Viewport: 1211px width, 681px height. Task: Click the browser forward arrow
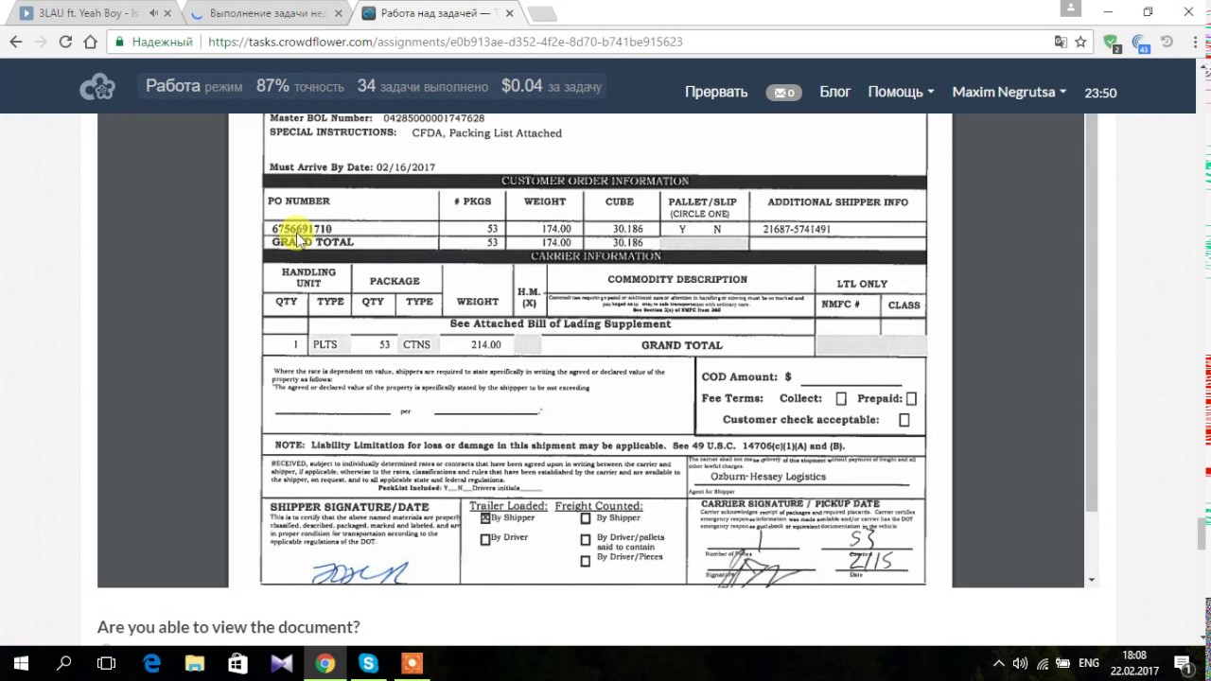(x=41, y=42)
